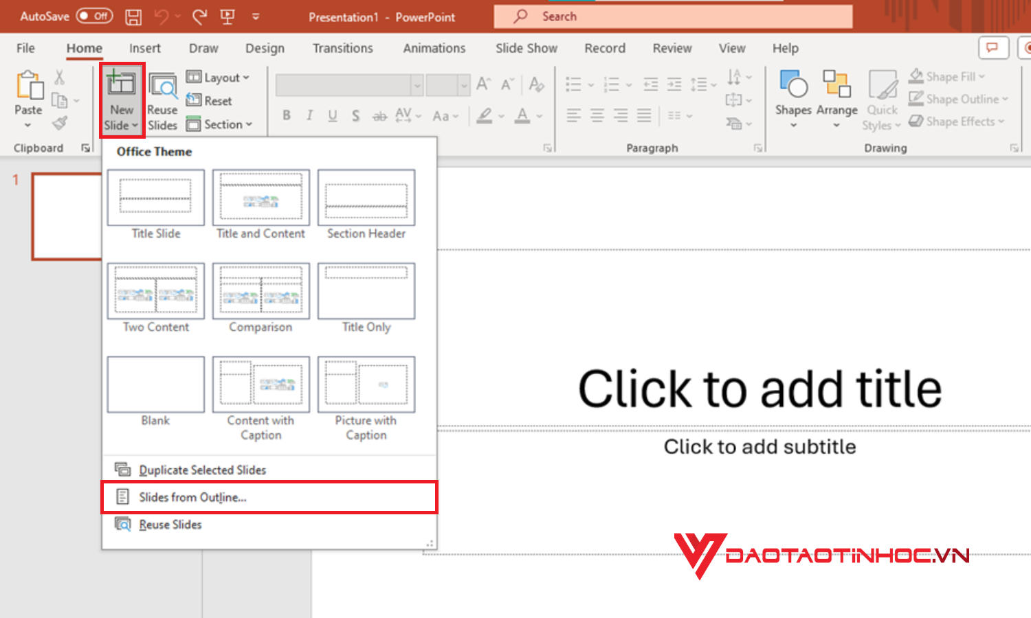Click Duplicate Selected Slides
Viewport: 1031px width, 618px height.
201,470
